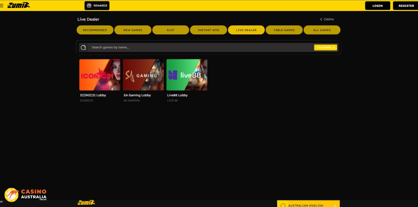The width and height of the screenshot is (418, 207).
Task: Click the Register button
Action: click(406, 6)
